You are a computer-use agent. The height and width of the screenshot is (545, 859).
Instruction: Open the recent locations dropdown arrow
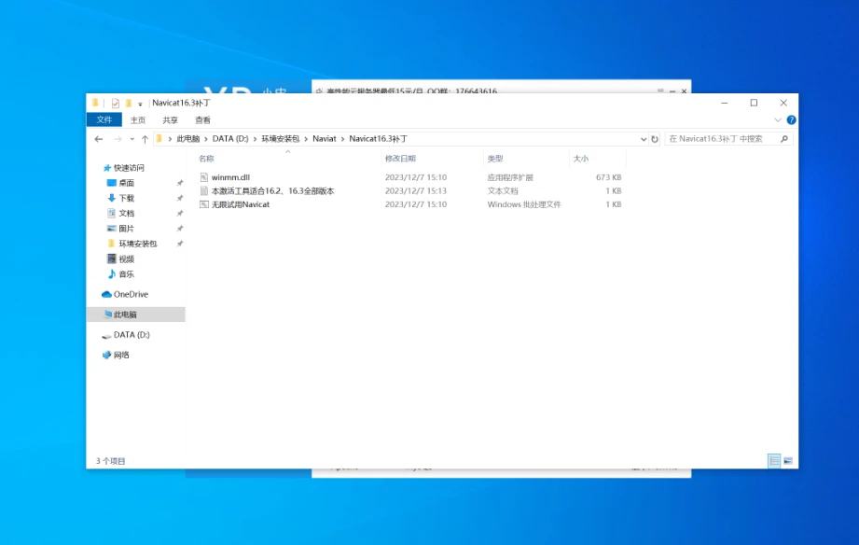tap(132, 139)
